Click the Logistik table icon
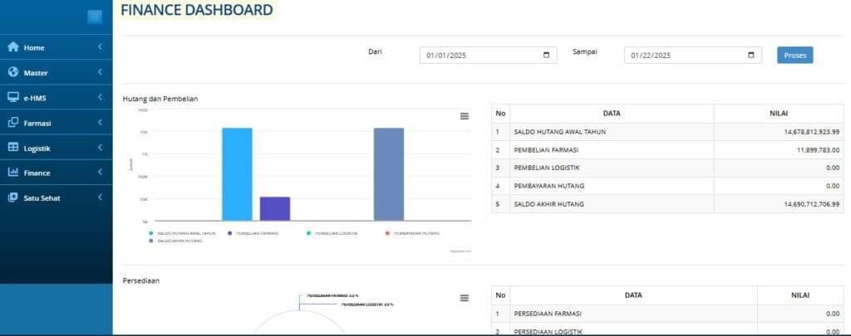 click(x=12, y=148)
